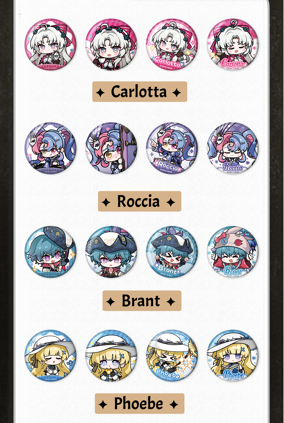Viewport: 284px width, 423px height.
Task: Click first Roccia badge with mask
Action: tap(50, 148)
